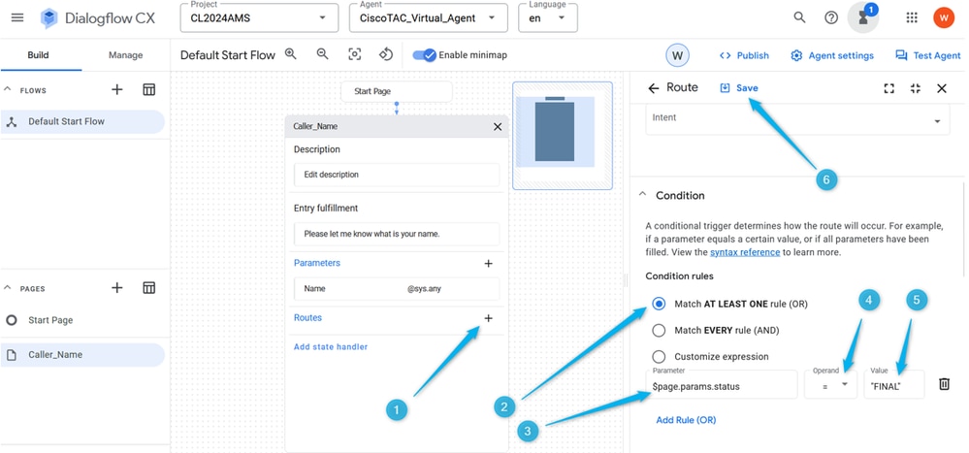Click the Dialogflow CX logo

[x=49, y=17]
